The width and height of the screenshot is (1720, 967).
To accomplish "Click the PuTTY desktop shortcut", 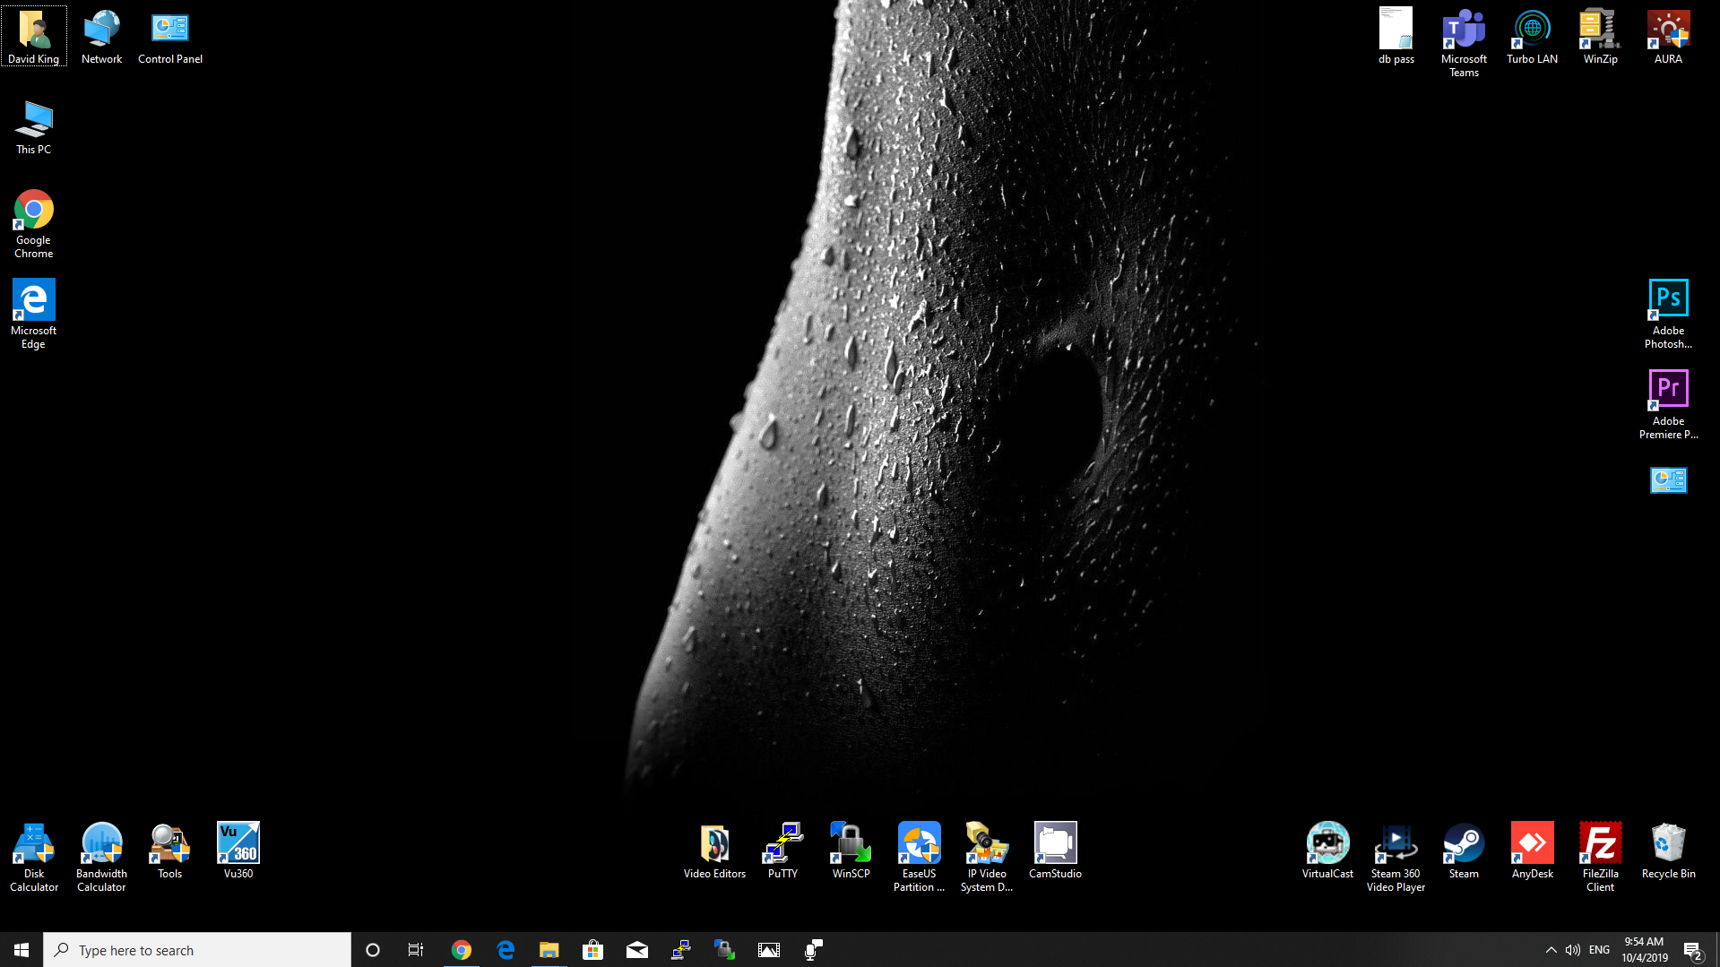I will 782,850.
